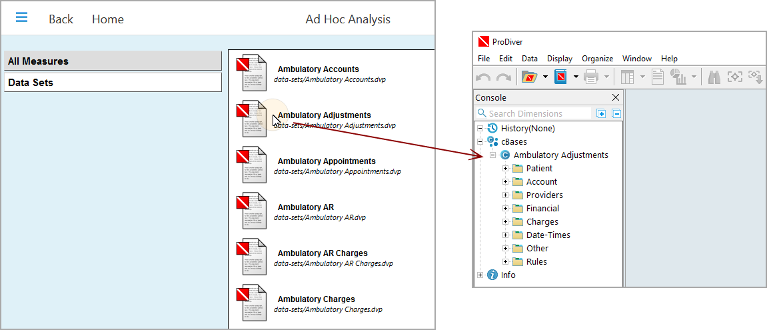
Task: Select the Ambulatory Appointments title text
Action: pos(327,161)
